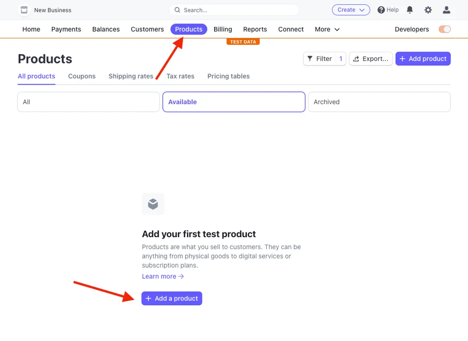Go to Billing in navigation
Screen dimensions: 468x341
(223, 29)
